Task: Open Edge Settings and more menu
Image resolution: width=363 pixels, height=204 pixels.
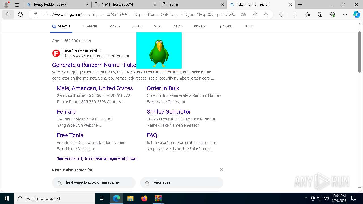Action: 345,14
